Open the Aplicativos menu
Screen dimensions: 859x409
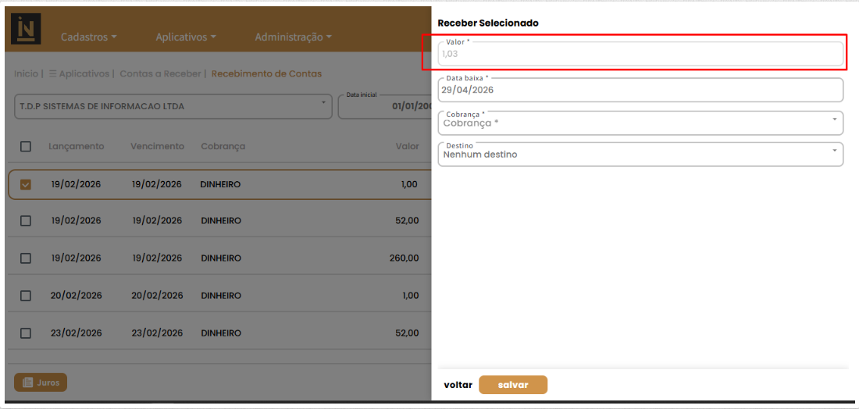click(186, 37)
